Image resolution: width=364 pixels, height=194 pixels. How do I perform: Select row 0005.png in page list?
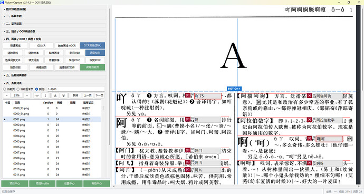tap(52, 142)
